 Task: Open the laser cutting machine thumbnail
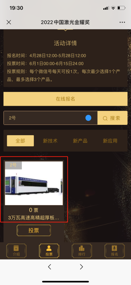(34, 183)
